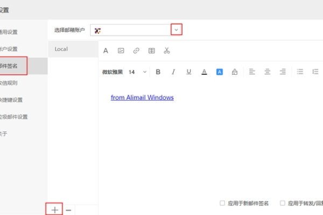Open account settings in sidebar
This screenshot has width=323, height=215.
pyautogui.click(x=9, y=49)
